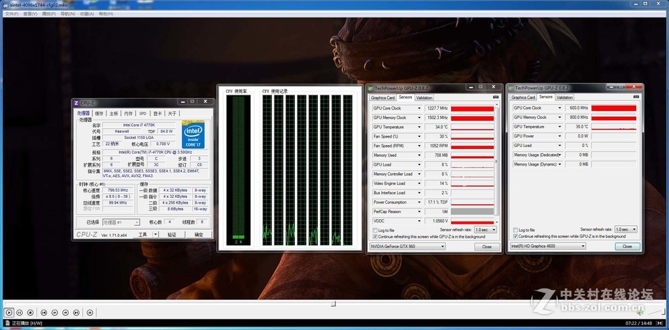Open the 查看(V) menu
This screenshot has height=330, width=669.
point(30,13)
